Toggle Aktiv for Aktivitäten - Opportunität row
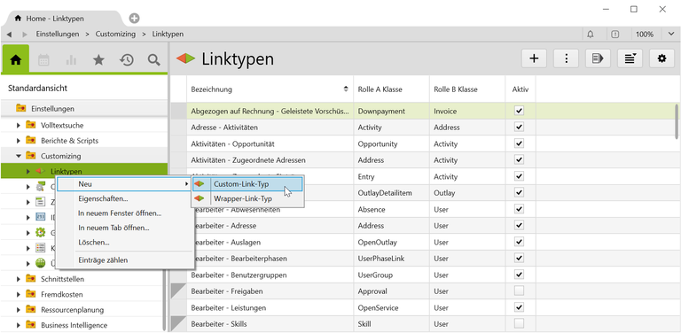 coord(519,143)
